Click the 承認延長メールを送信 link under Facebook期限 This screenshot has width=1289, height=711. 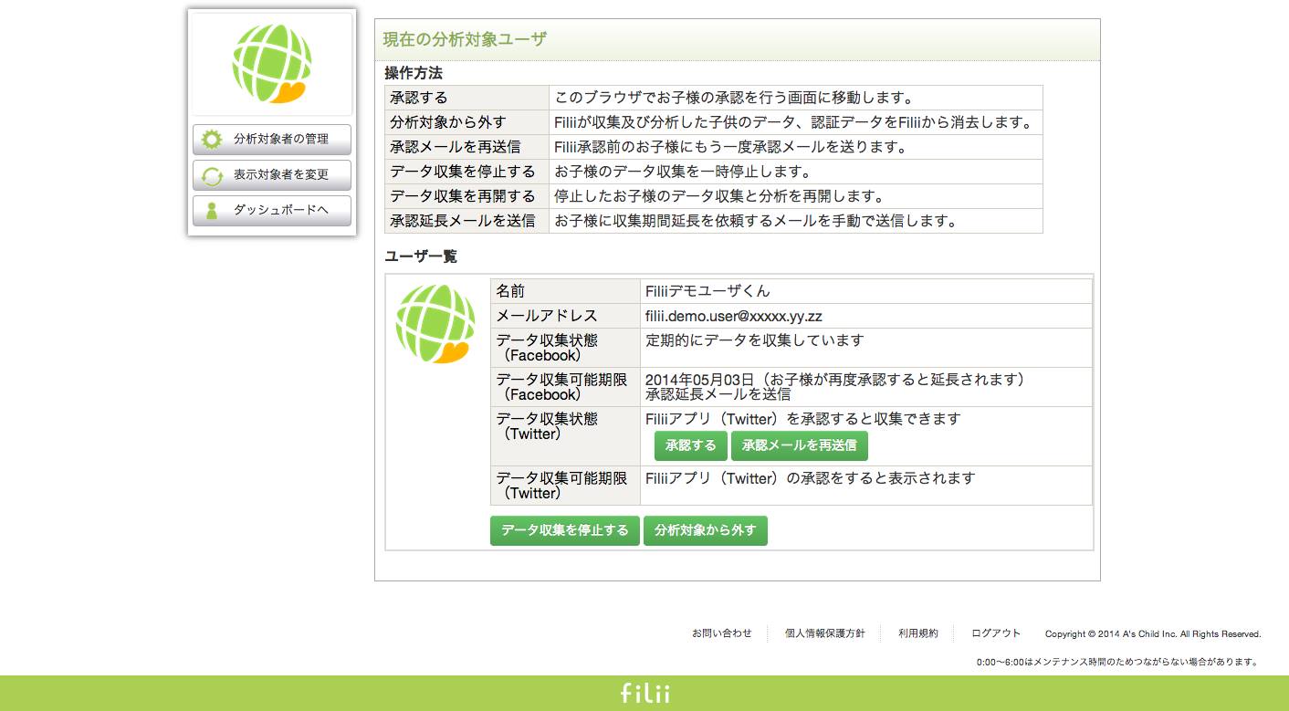718,395
